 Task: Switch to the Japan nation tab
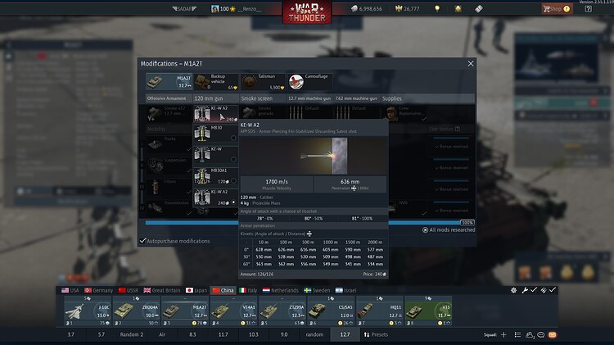pyautogui.click(x=196, y=291)
